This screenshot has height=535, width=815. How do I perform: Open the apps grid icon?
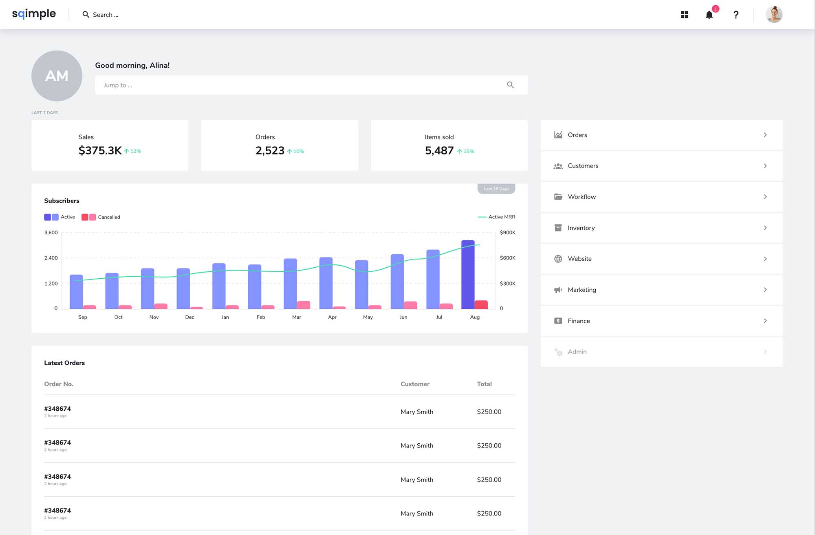click(685, 15)
